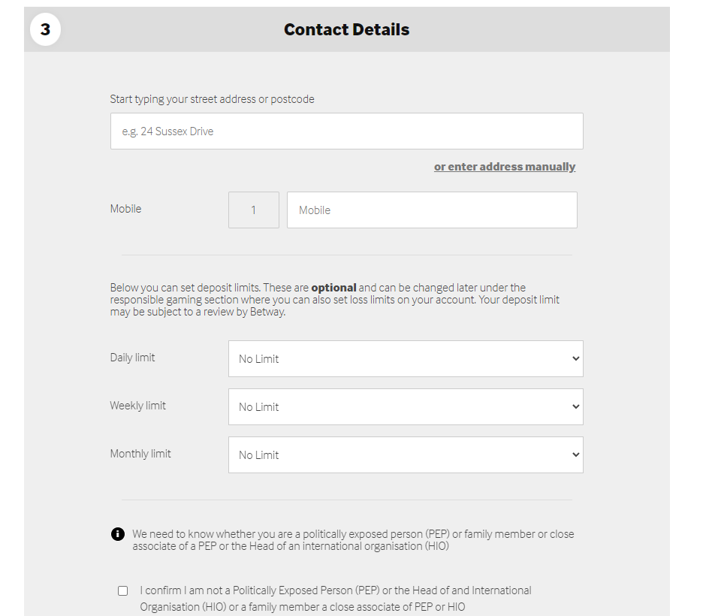Click the 'We need to know' PEP notice text
This screenshot has width=709, height=616.
click(353, 540)
